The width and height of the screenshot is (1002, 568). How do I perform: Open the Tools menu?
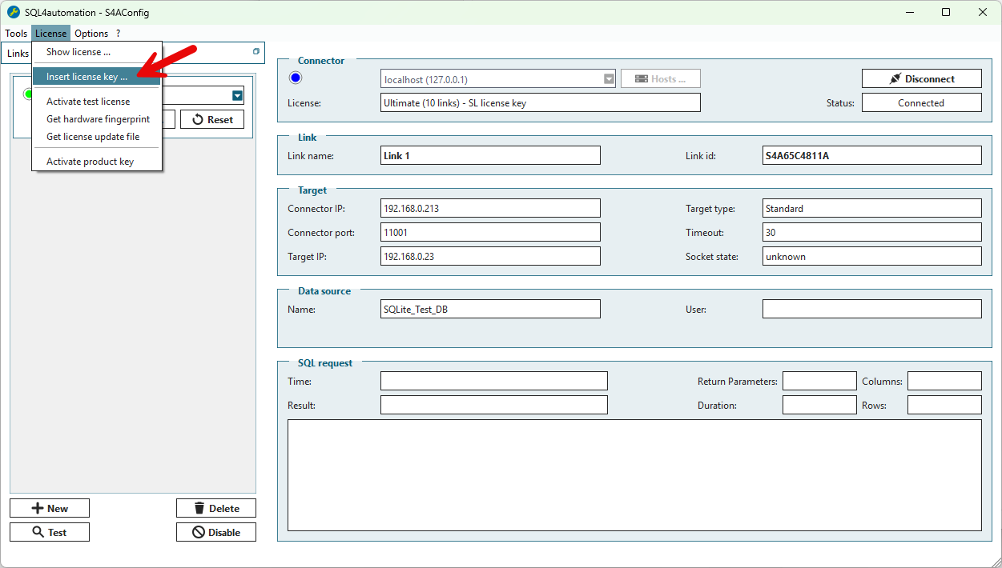click(16, 34)
